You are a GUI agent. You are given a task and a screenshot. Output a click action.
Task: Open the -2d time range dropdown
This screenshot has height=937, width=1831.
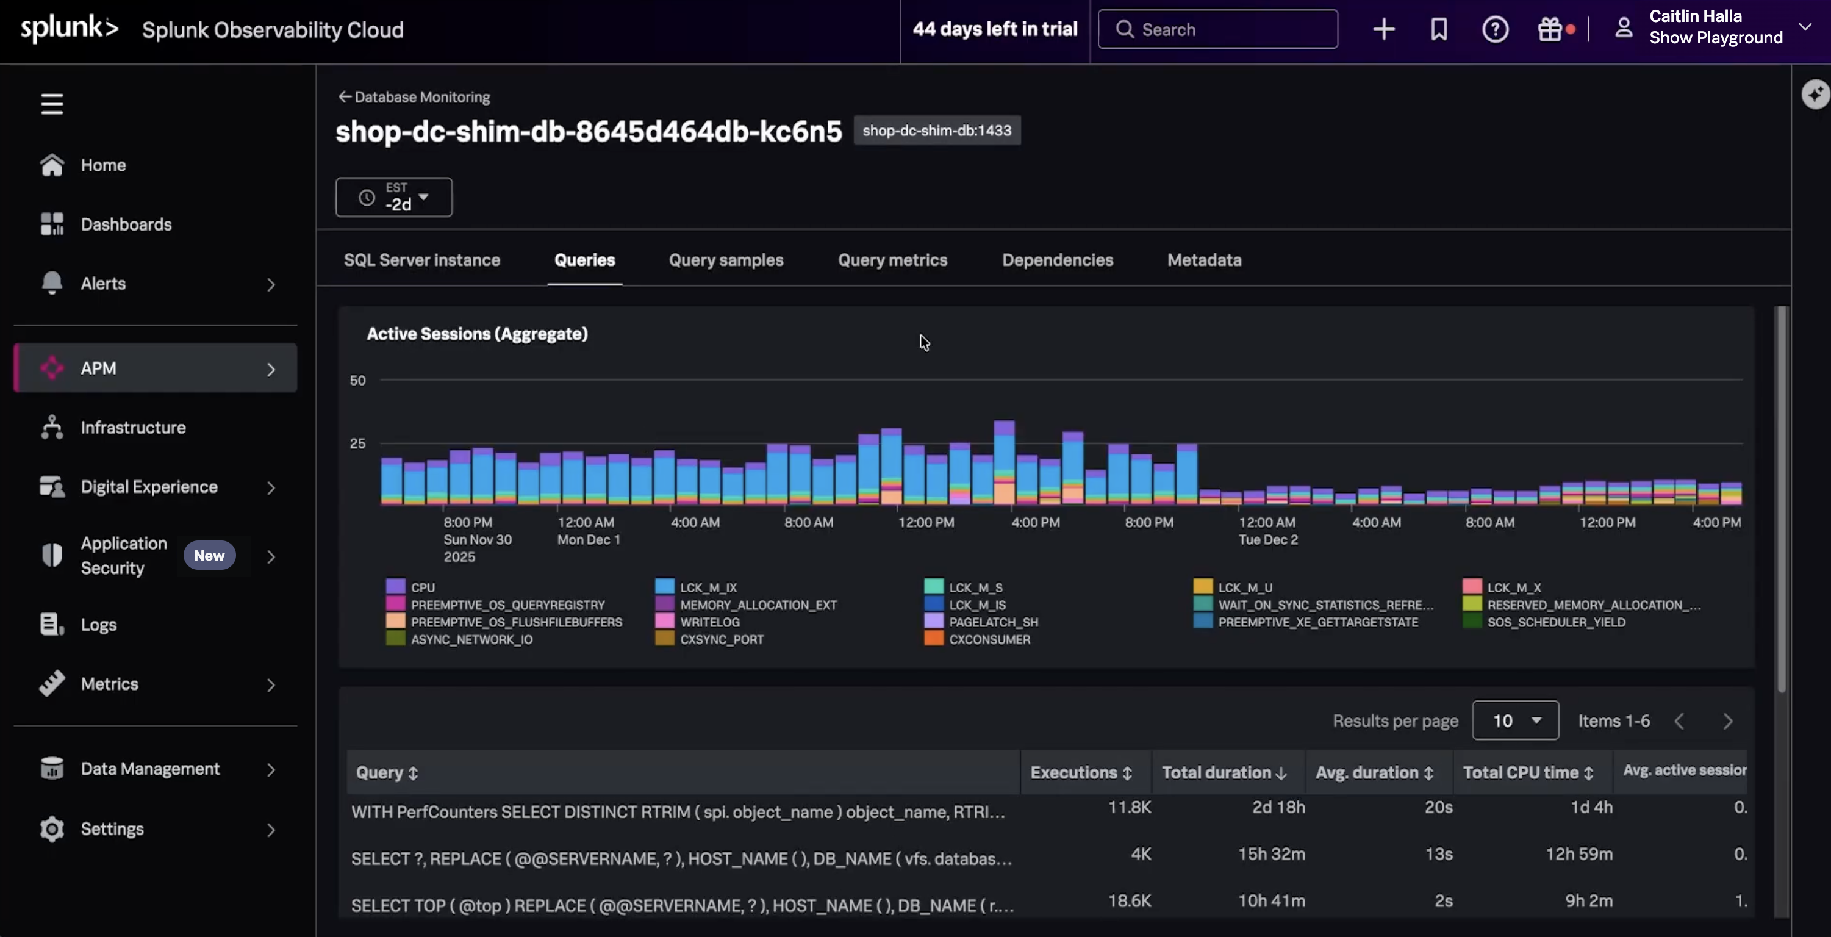coord(394,197)
